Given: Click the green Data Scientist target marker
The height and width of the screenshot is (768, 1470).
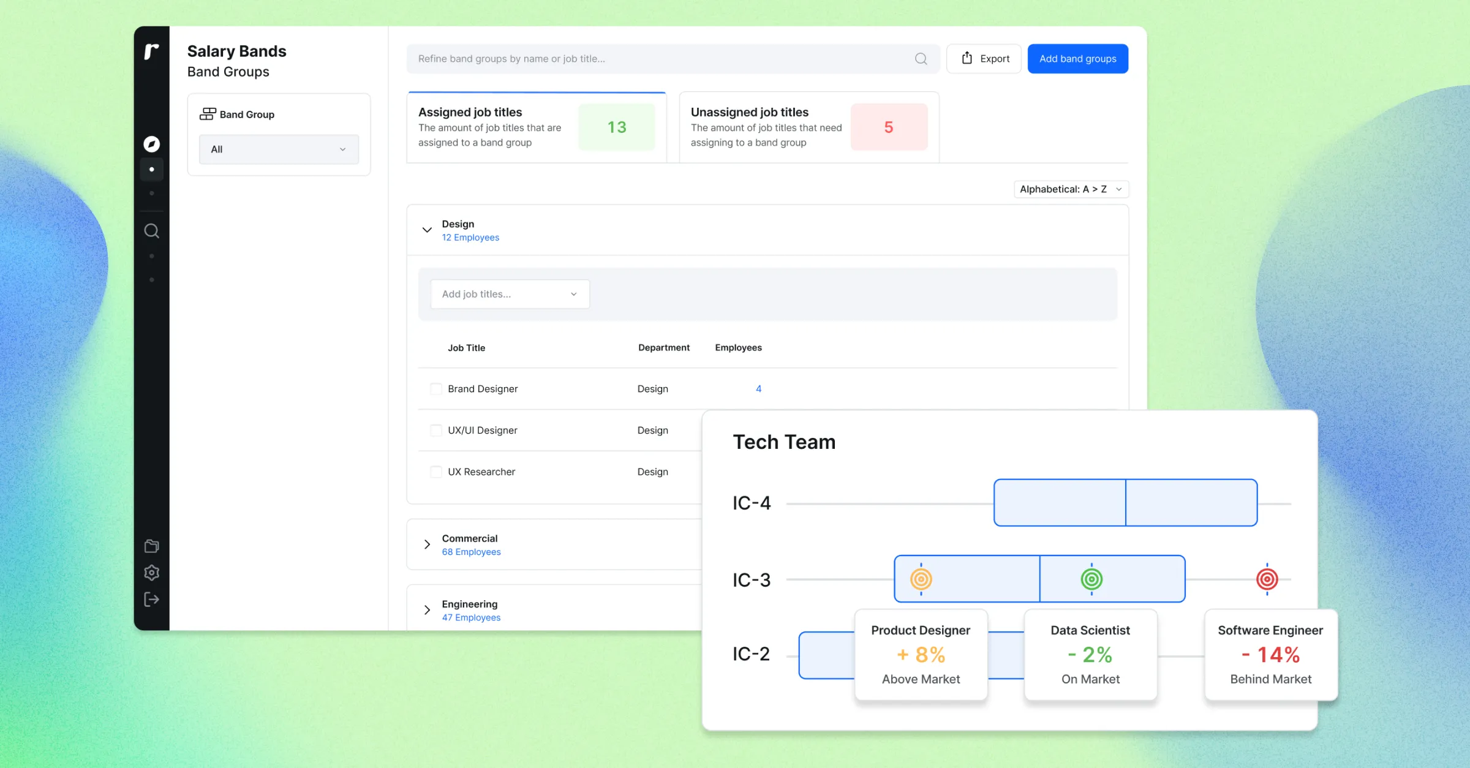Looking at the screenshot, I should pos(1091,579).
